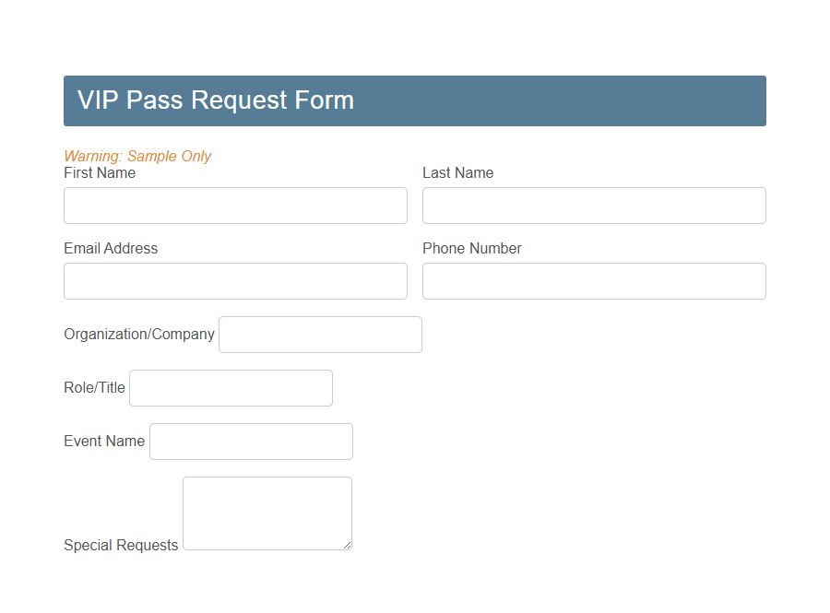Click the Special Requests text area

pyautogui.click(x=267, y=507)
